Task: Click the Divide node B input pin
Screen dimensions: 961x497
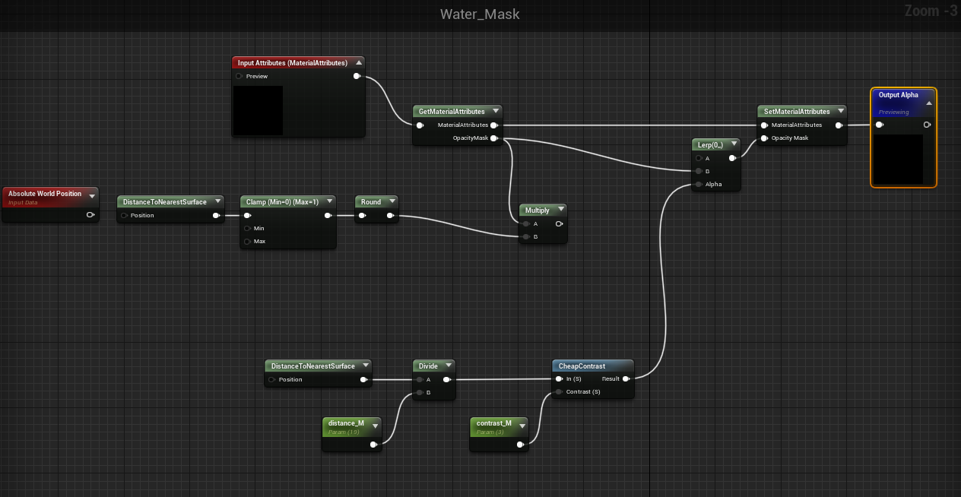Action: pos(420,392)
